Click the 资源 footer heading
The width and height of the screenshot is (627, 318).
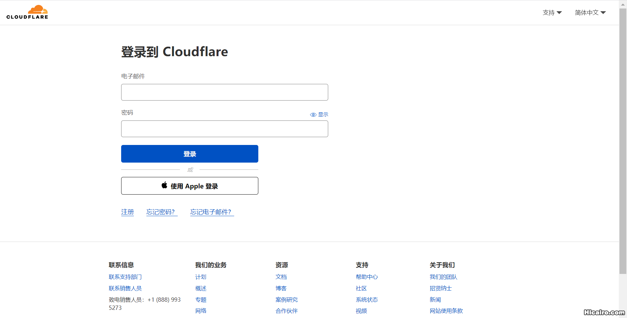coord(281,265)
